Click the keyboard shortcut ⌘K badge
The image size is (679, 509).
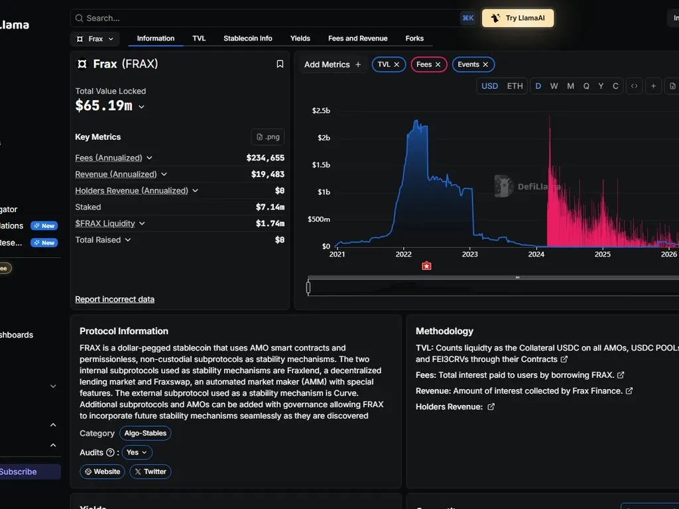(x=467, y=18)
